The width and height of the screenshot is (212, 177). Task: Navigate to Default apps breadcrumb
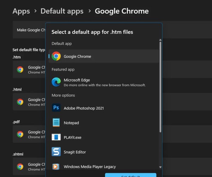[x=62, y=11]
